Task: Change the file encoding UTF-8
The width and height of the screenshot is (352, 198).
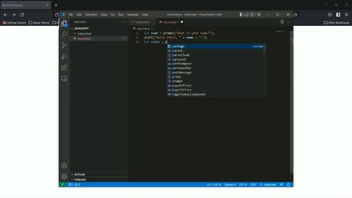Action: tap(243, 185)
